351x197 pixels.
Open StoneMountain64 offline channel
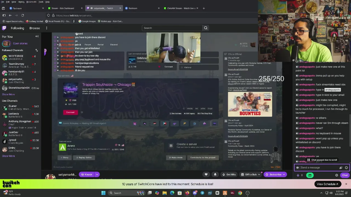point(21,88)
